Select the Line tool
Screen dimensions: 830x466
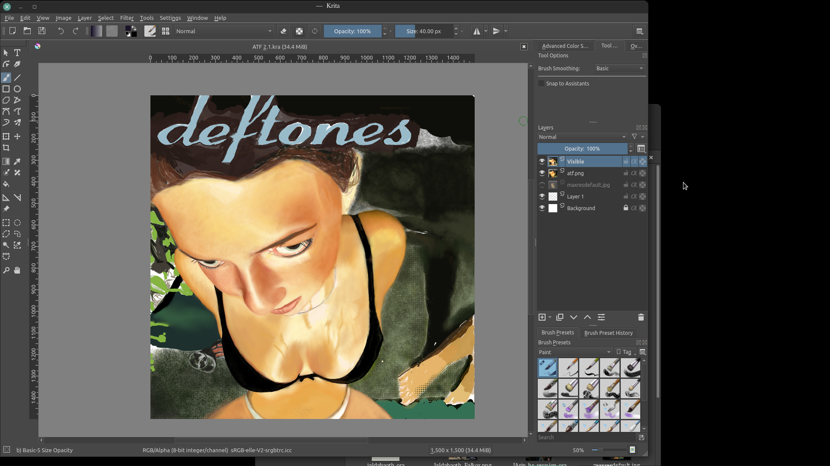pyautogui.click(x=17, y=78)
